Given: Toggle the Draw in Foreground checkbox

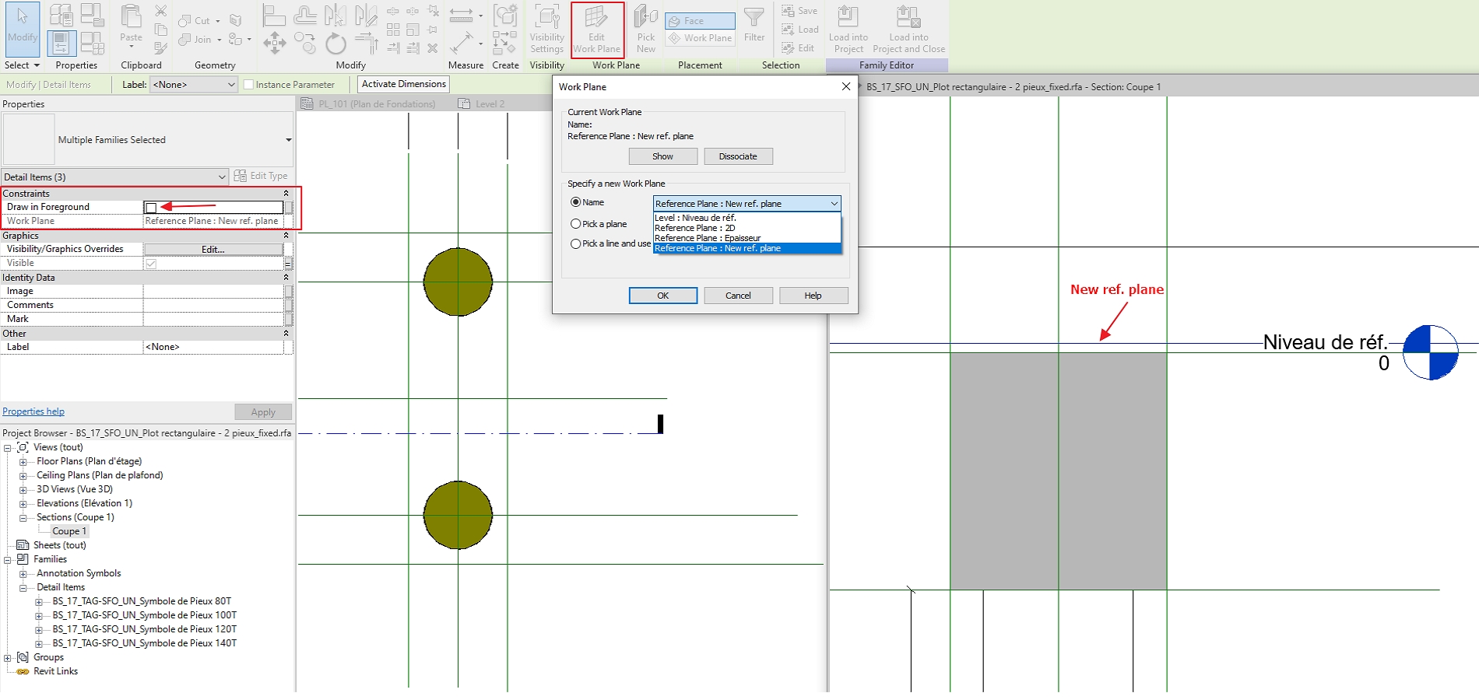Looking at the screenshot, I should click(x=150, y=207).
